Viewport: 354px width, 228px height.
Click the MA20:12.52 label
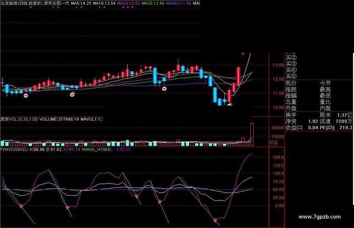[x=128, y=3]
